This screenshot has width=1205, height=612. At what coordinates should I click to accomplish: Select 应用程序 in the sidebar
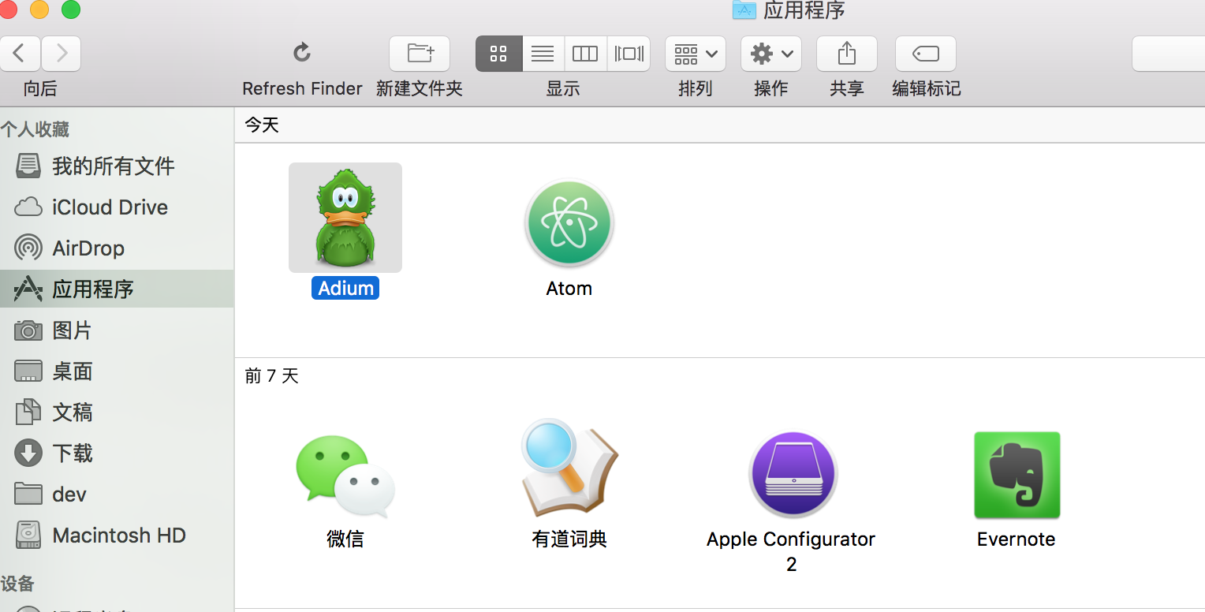117,289
